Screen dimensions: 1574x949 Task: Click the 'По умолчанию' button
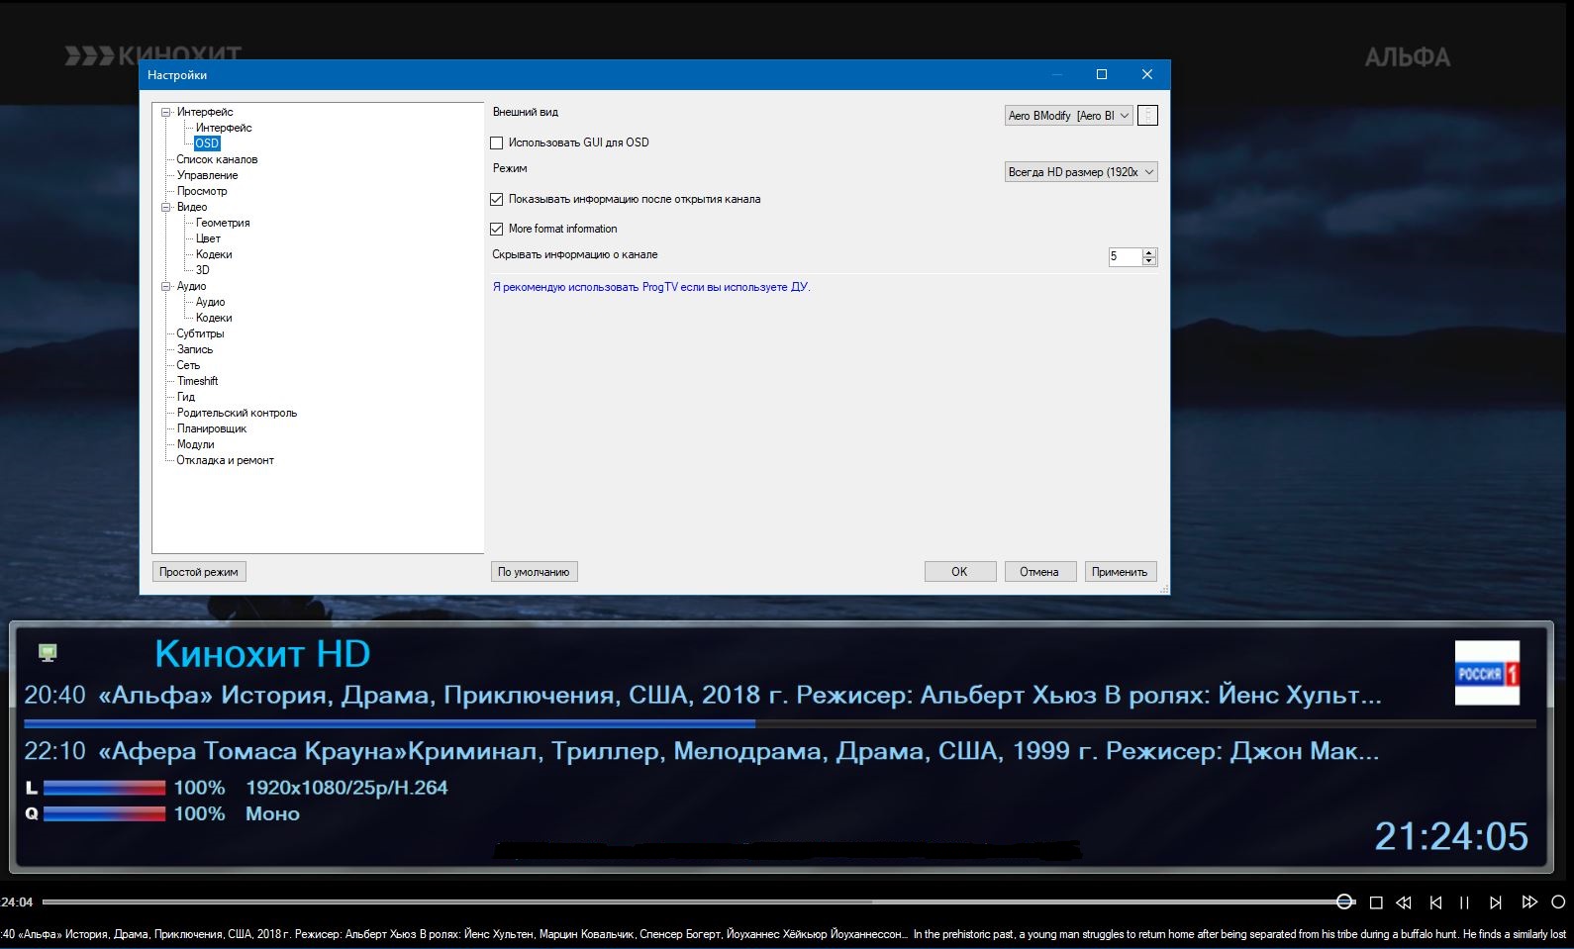click(534, 572)
